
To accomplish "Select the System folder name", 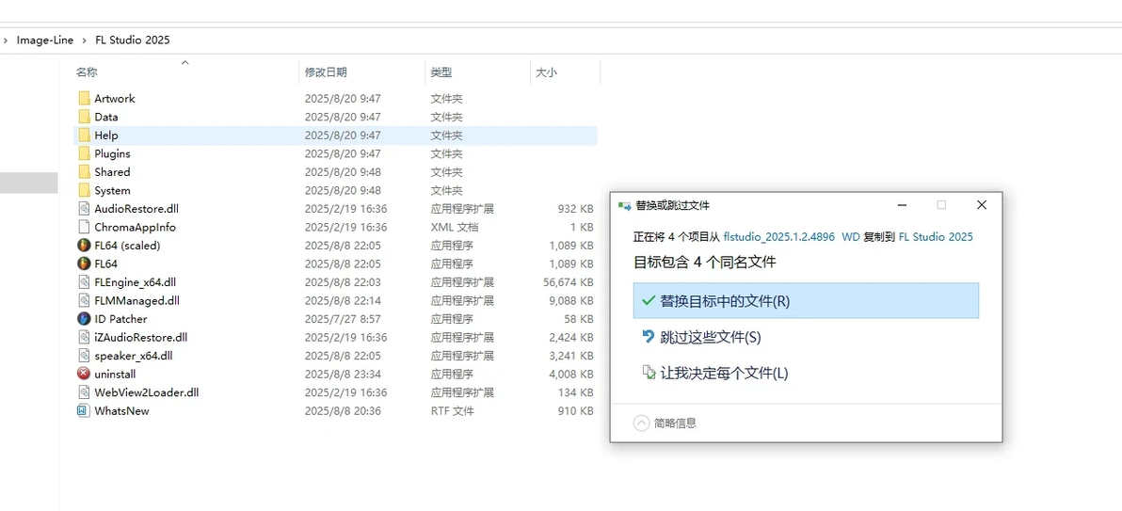I will coord(112,190).
